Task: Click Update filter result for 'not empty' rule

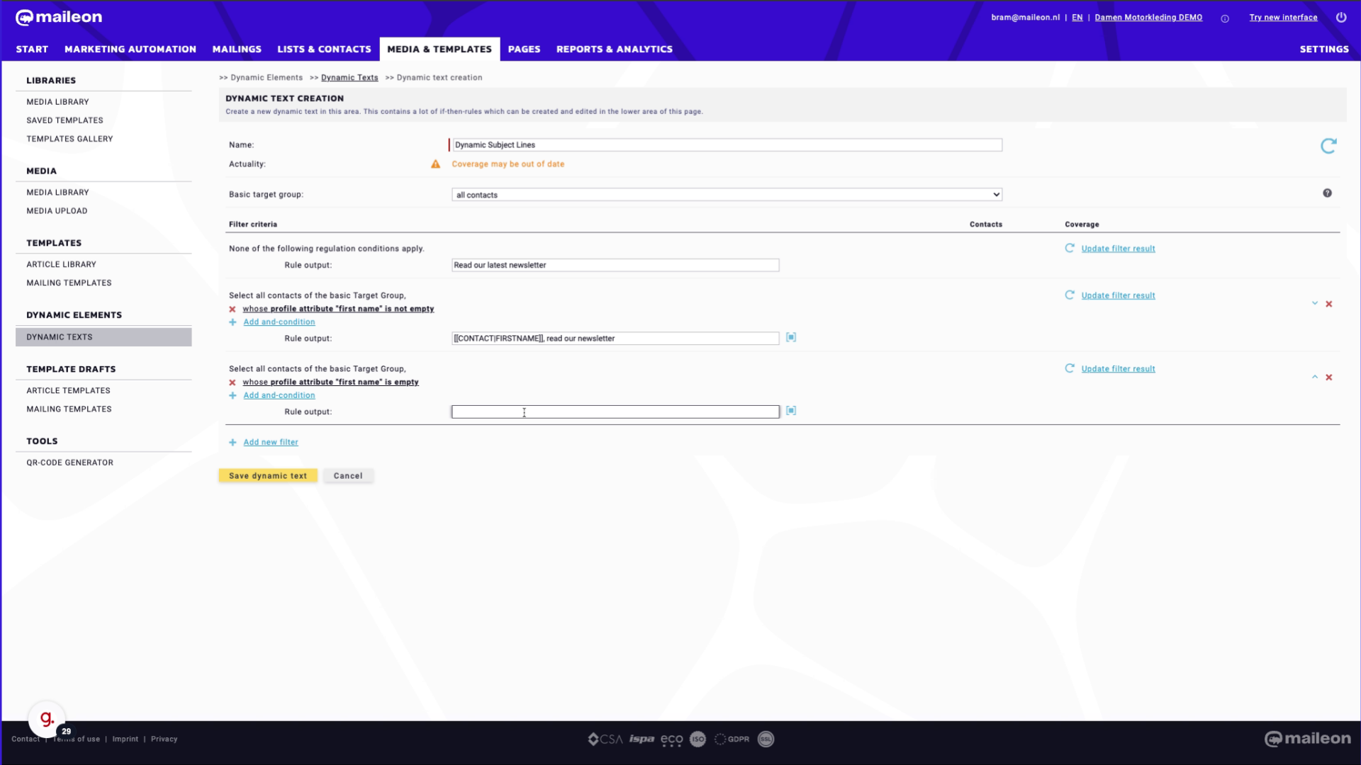Action: tap(1118, 295)
